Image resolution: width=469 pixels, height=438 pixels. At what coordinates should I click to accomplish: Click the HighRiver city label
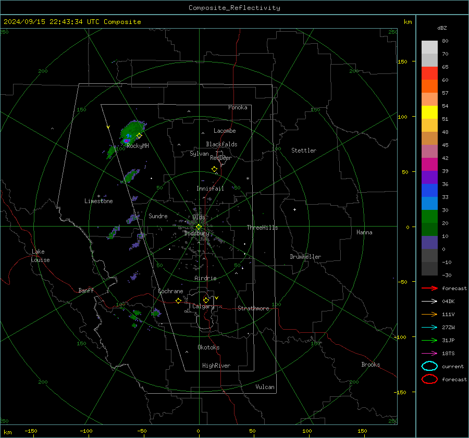[216, 366]
